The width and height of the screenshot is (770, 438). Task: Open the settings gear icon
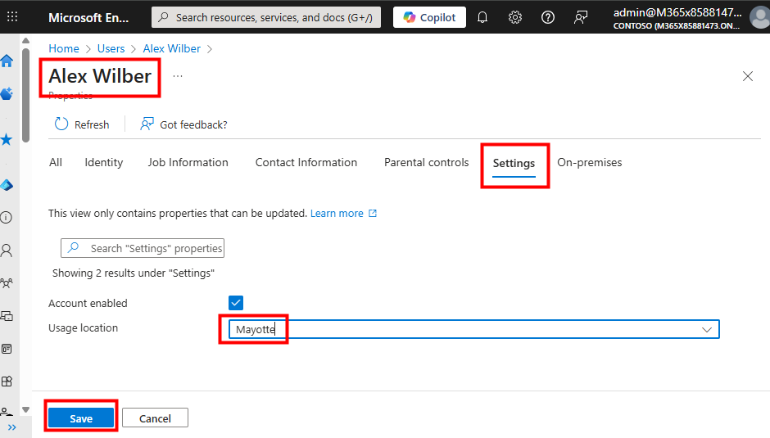pyautogui.click(x=515, y=17)
